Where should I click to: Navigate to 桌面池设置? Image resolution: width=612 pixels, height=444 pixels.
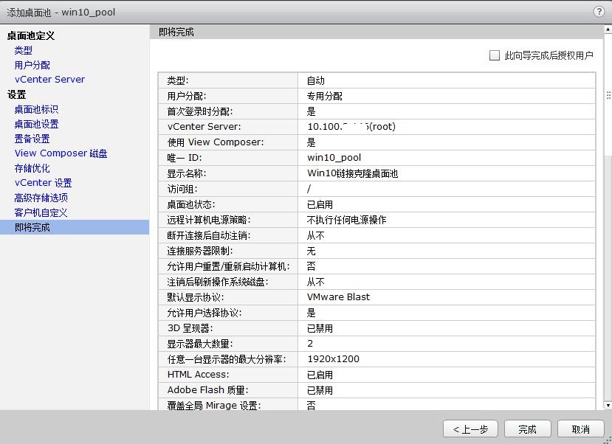click(38, 124)
